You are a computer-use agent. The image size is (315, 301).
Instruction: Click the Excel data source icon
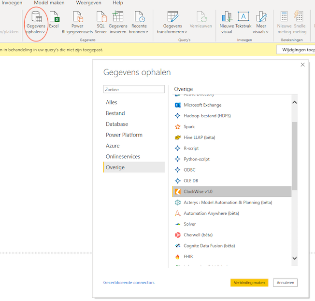[x=54, y=16]
